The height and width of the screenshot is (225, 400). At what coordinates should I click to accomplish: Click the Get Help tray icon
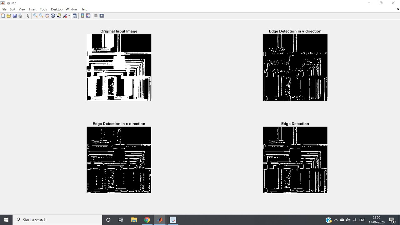pos(328,220)
